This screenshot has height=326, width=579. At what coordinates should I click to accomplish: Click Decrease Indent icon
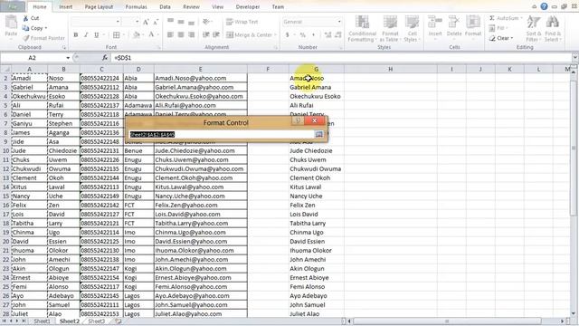(206, 34)
